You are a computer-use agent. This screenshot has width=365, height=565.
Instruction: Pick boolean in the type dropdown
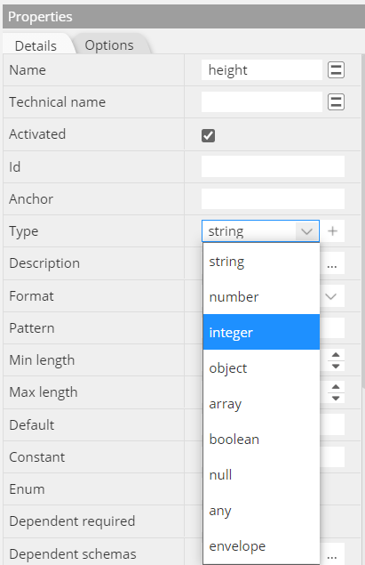(x=261, y=439)
